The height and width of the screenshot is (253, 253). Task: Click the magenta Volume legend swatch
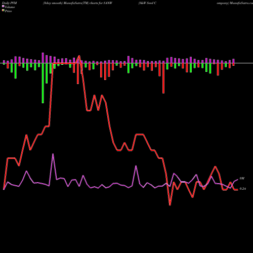click(x=3, y=7)
